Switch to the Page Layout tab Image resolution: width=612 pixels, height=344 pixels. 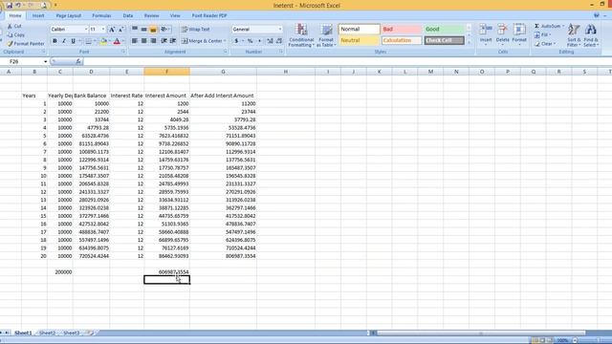(x=68, y=15)
